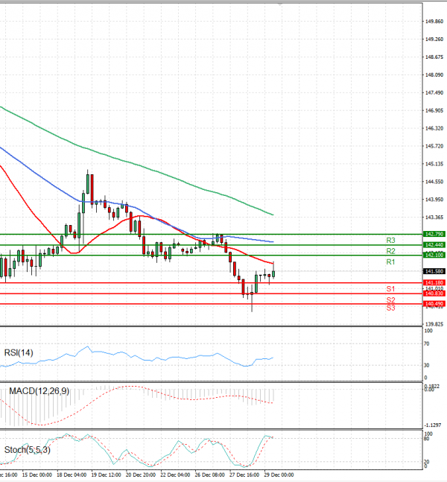The width and height of the screenshot is (447, 482).
Task: Click the -1.1297 MACD scale value
Action: (x=433, y=425)
